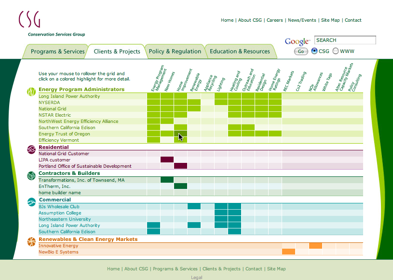
Task: Click the EnTherm, Inc. Home Improvement cell
Action: click(180, 186)
